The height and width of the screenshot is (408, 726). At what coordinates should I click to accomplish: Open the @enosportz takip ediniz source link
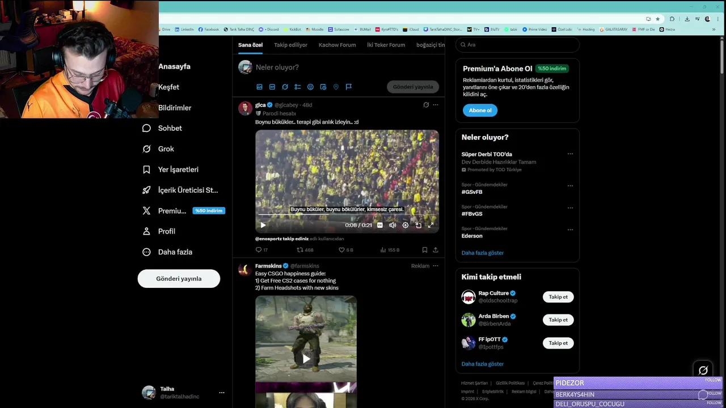[282, 239]
